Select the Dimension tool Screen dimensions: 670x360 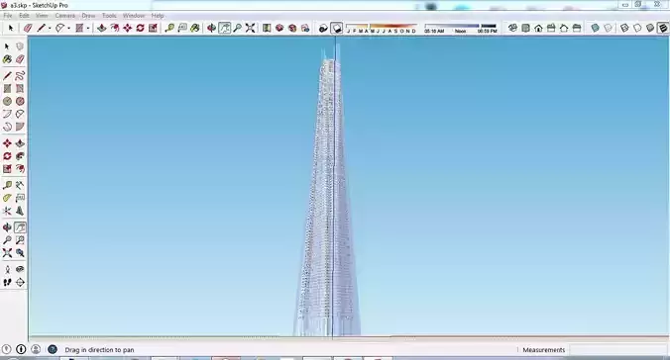point(20,186)
